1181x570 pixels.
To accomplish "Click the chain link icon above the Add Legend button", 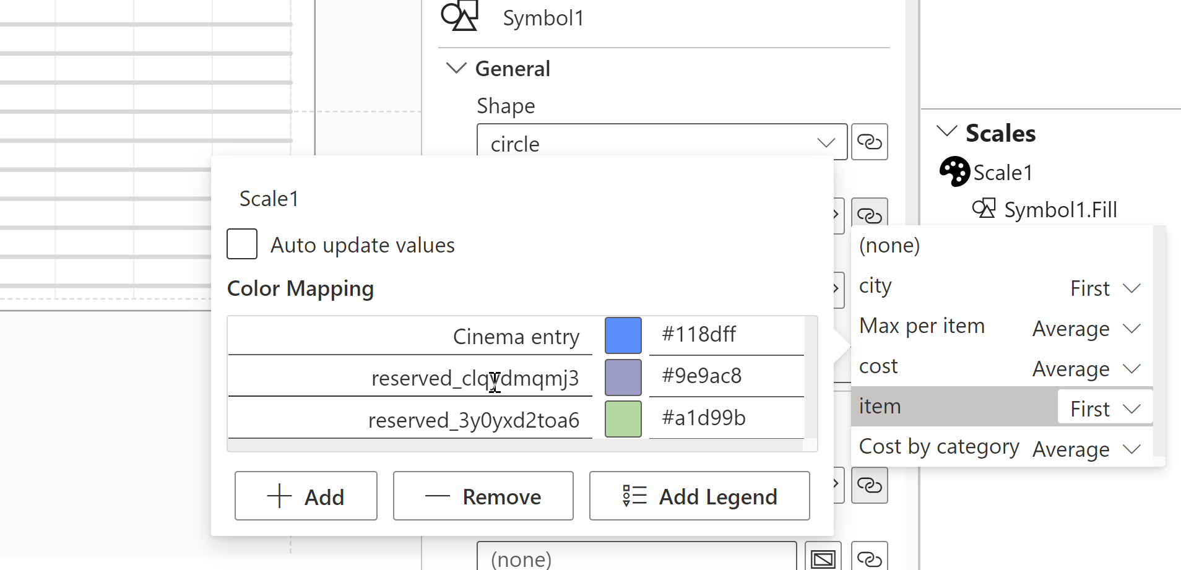I will (x=870, y=485).
